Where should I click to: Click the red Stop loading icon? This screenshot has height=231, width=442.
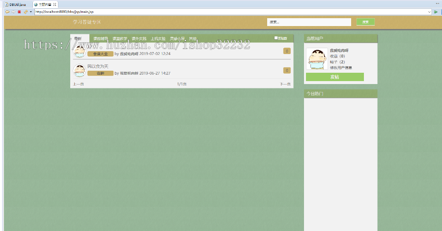tap(19, 12)
